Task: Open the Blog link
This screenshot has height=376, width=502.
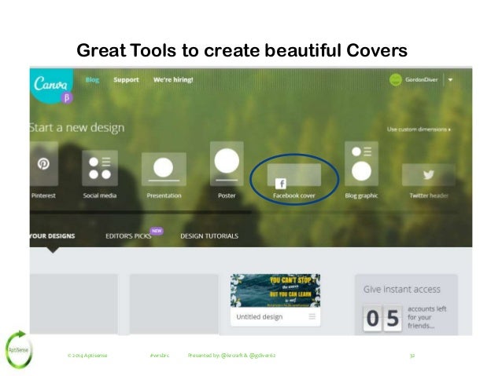Action: pos(92,80)
